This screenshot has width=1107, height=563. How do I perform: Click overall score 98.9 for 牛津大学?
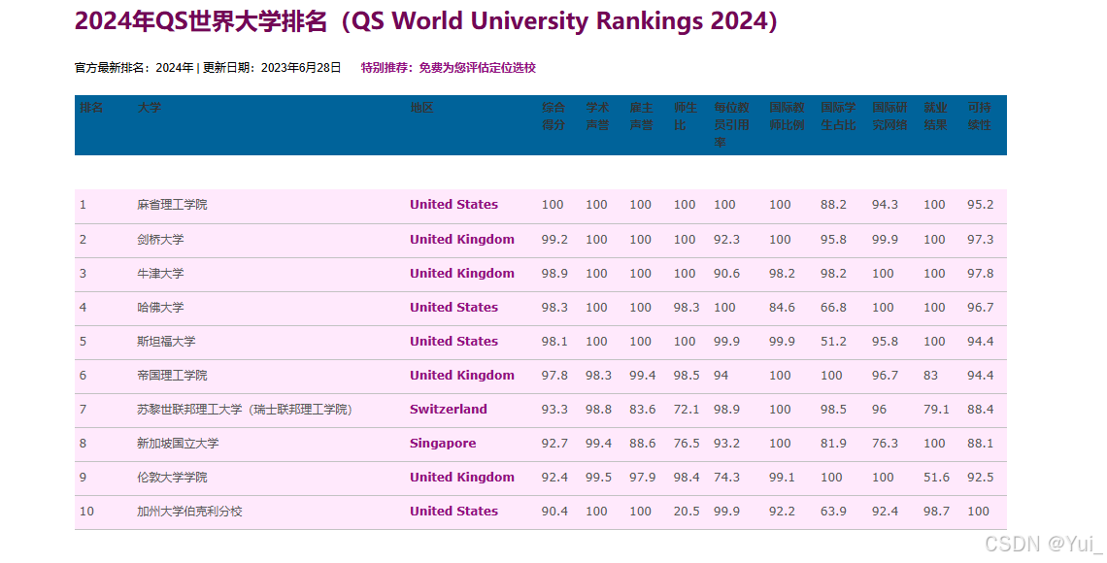554,273
